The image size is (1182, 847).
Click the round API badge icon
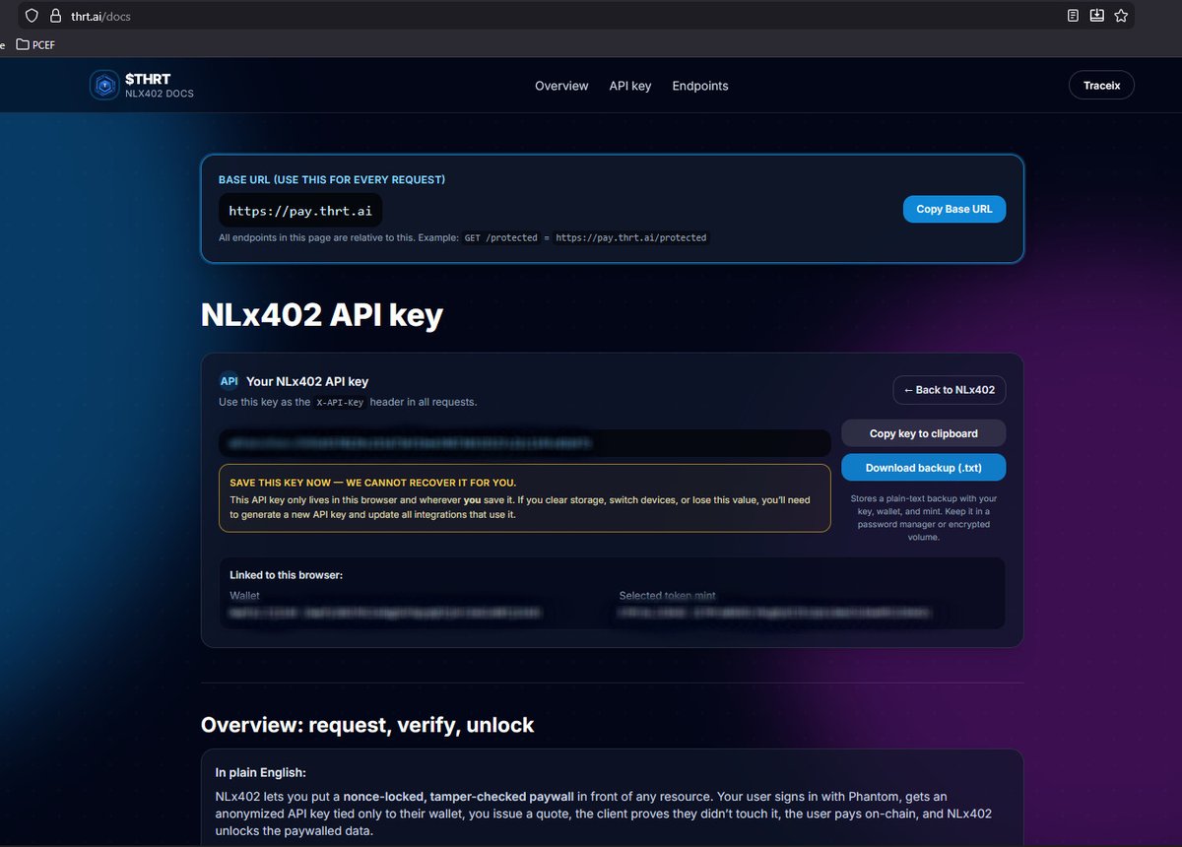(229, 381)
